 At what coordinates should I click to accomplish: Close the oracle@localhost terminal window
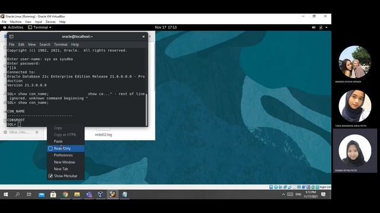[x=144, y=37]
